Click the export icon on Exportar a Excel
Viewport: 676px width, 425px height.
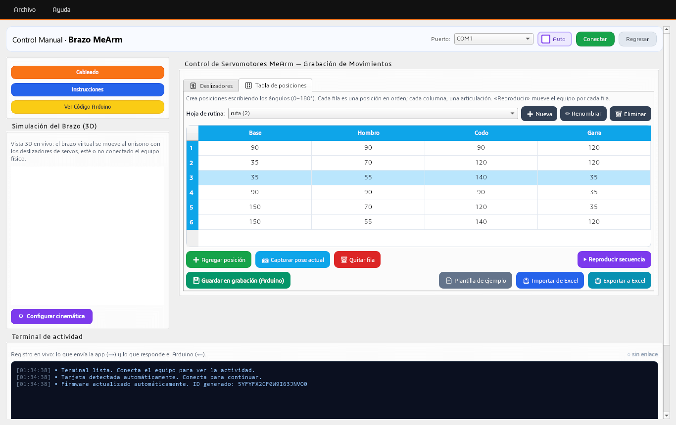click(x=598, y=281)
